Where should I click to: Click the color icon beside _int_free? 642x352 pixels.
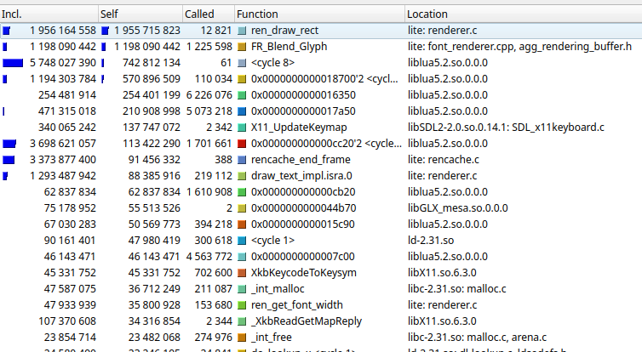tap(242, 338)
